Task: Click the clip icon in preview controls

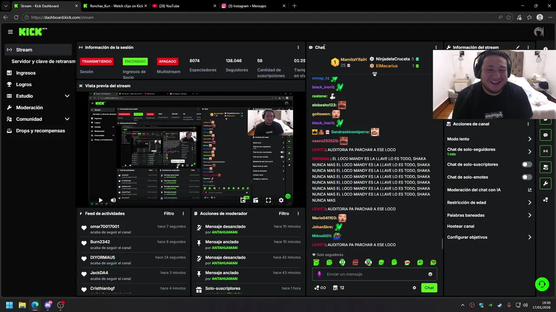Action: pos(255,200)
